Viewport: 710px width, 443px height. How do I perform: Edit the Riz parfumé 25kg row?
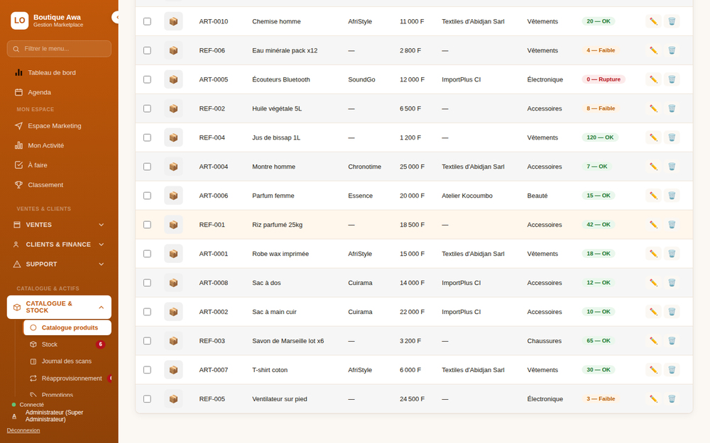(653, 225)
